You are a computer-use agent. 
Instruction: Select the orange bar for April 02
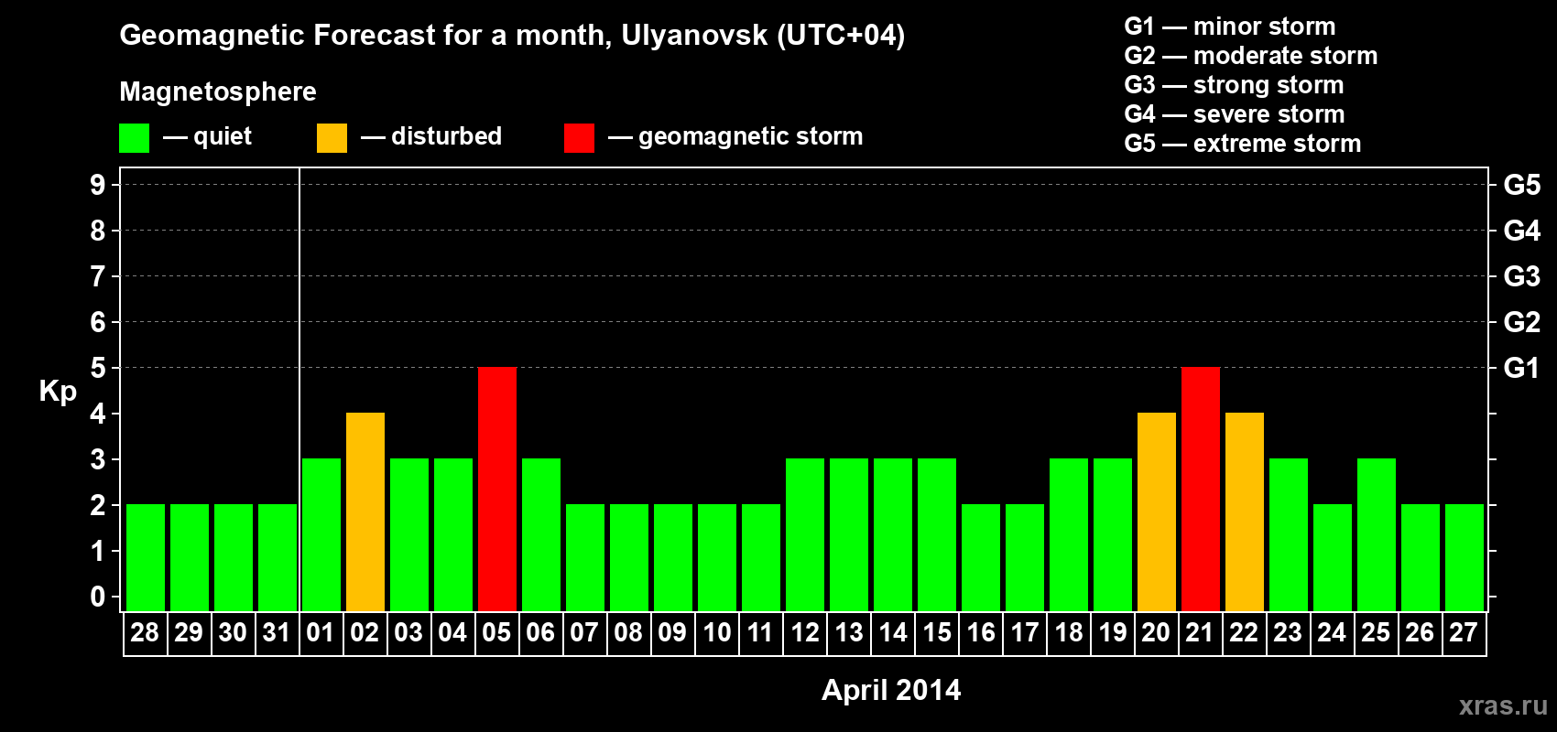click(365, 511)
